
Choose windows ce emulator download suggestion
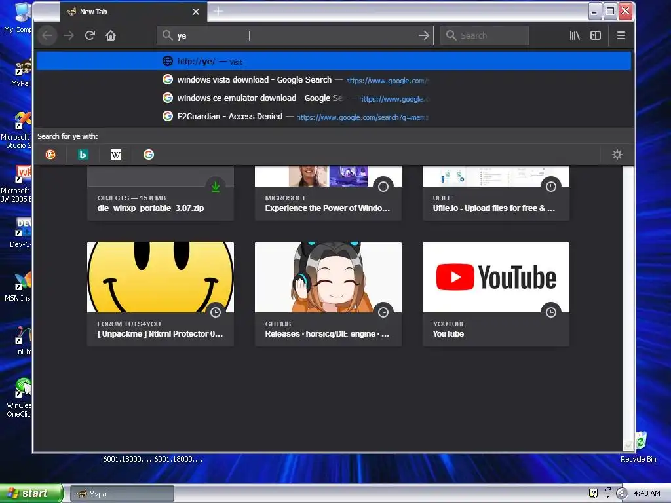pyautogui.click(x=334, y=98)
